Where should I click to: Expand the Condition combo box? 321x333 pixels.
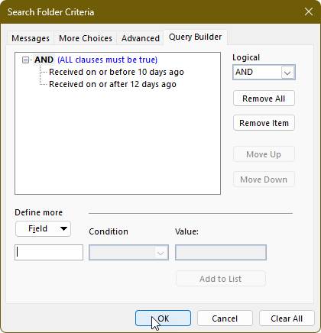pyautogui.click(x=128, y=253)
